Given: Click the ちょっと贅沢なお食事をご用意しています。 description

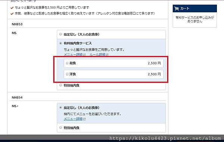Looking at the screenshot, I should coord(94,50).
